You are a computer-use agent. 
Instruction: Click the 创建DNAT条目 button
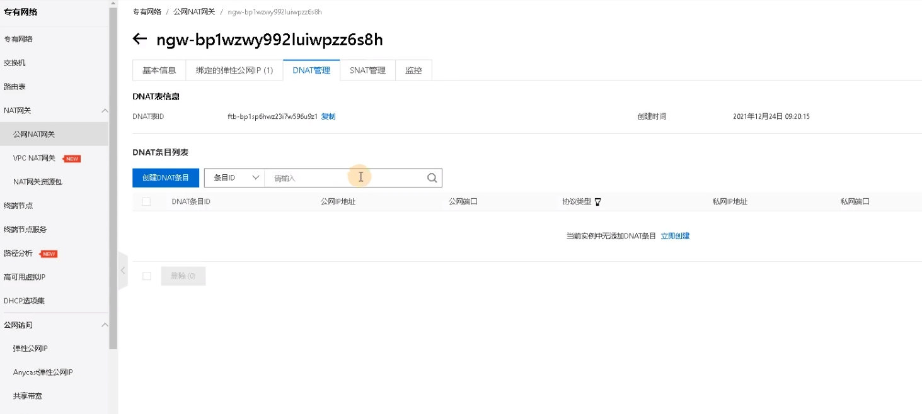tap(165, 177)
